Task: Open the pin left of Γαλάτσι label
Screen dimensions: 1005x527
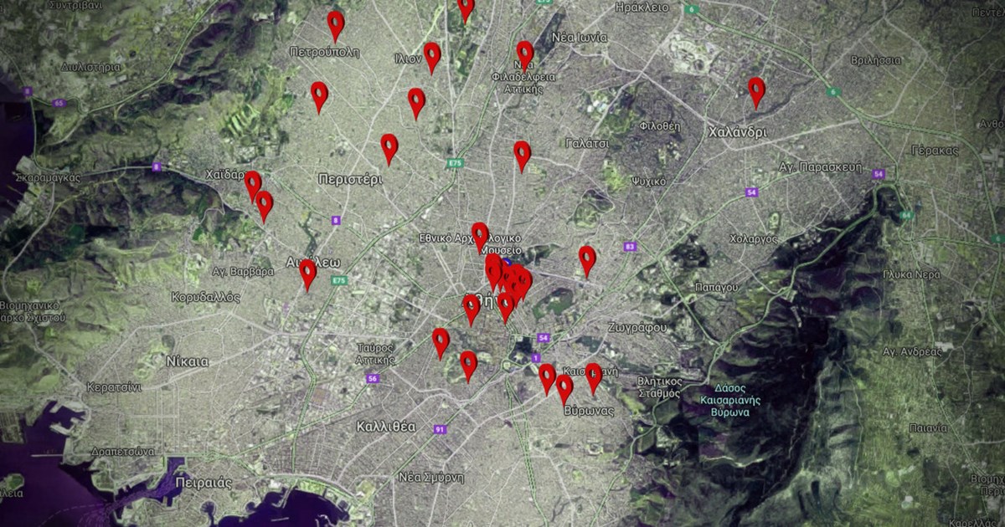Action: coord(522,155)
